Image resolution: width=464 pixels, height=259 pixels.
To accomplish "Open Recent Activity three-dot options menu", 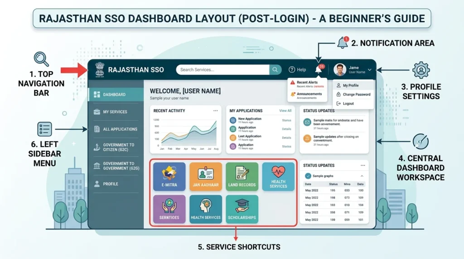I will click(x=215, y=110).
